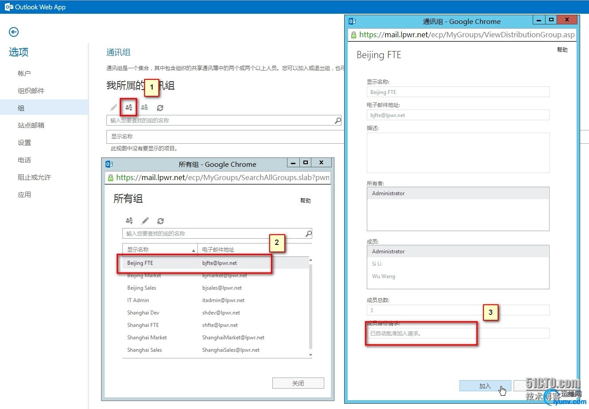Screen dimensions: 589x409
Task: Click the Outlook logo in the top bar
Action: click(9, 7)
